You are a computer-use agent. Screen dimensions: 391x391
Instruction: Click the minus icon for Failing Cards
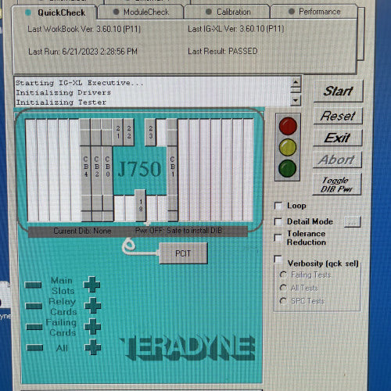coord(34,327)
